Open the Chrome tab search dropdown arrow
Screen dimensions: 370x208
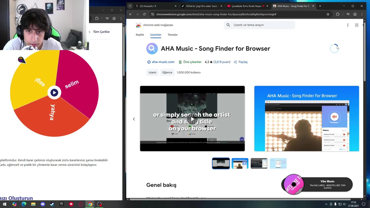130,6
